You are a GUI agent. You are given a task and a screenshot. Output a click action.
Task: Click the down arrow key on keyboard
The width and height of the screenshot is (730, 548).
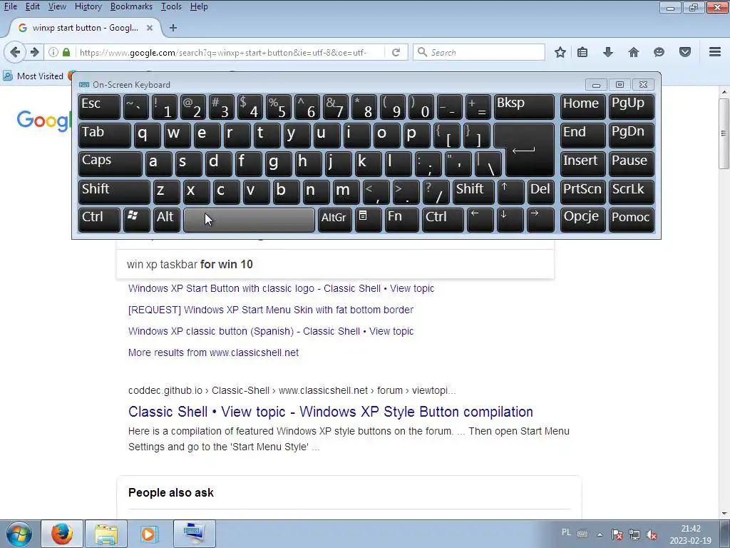tap(510, 220)
